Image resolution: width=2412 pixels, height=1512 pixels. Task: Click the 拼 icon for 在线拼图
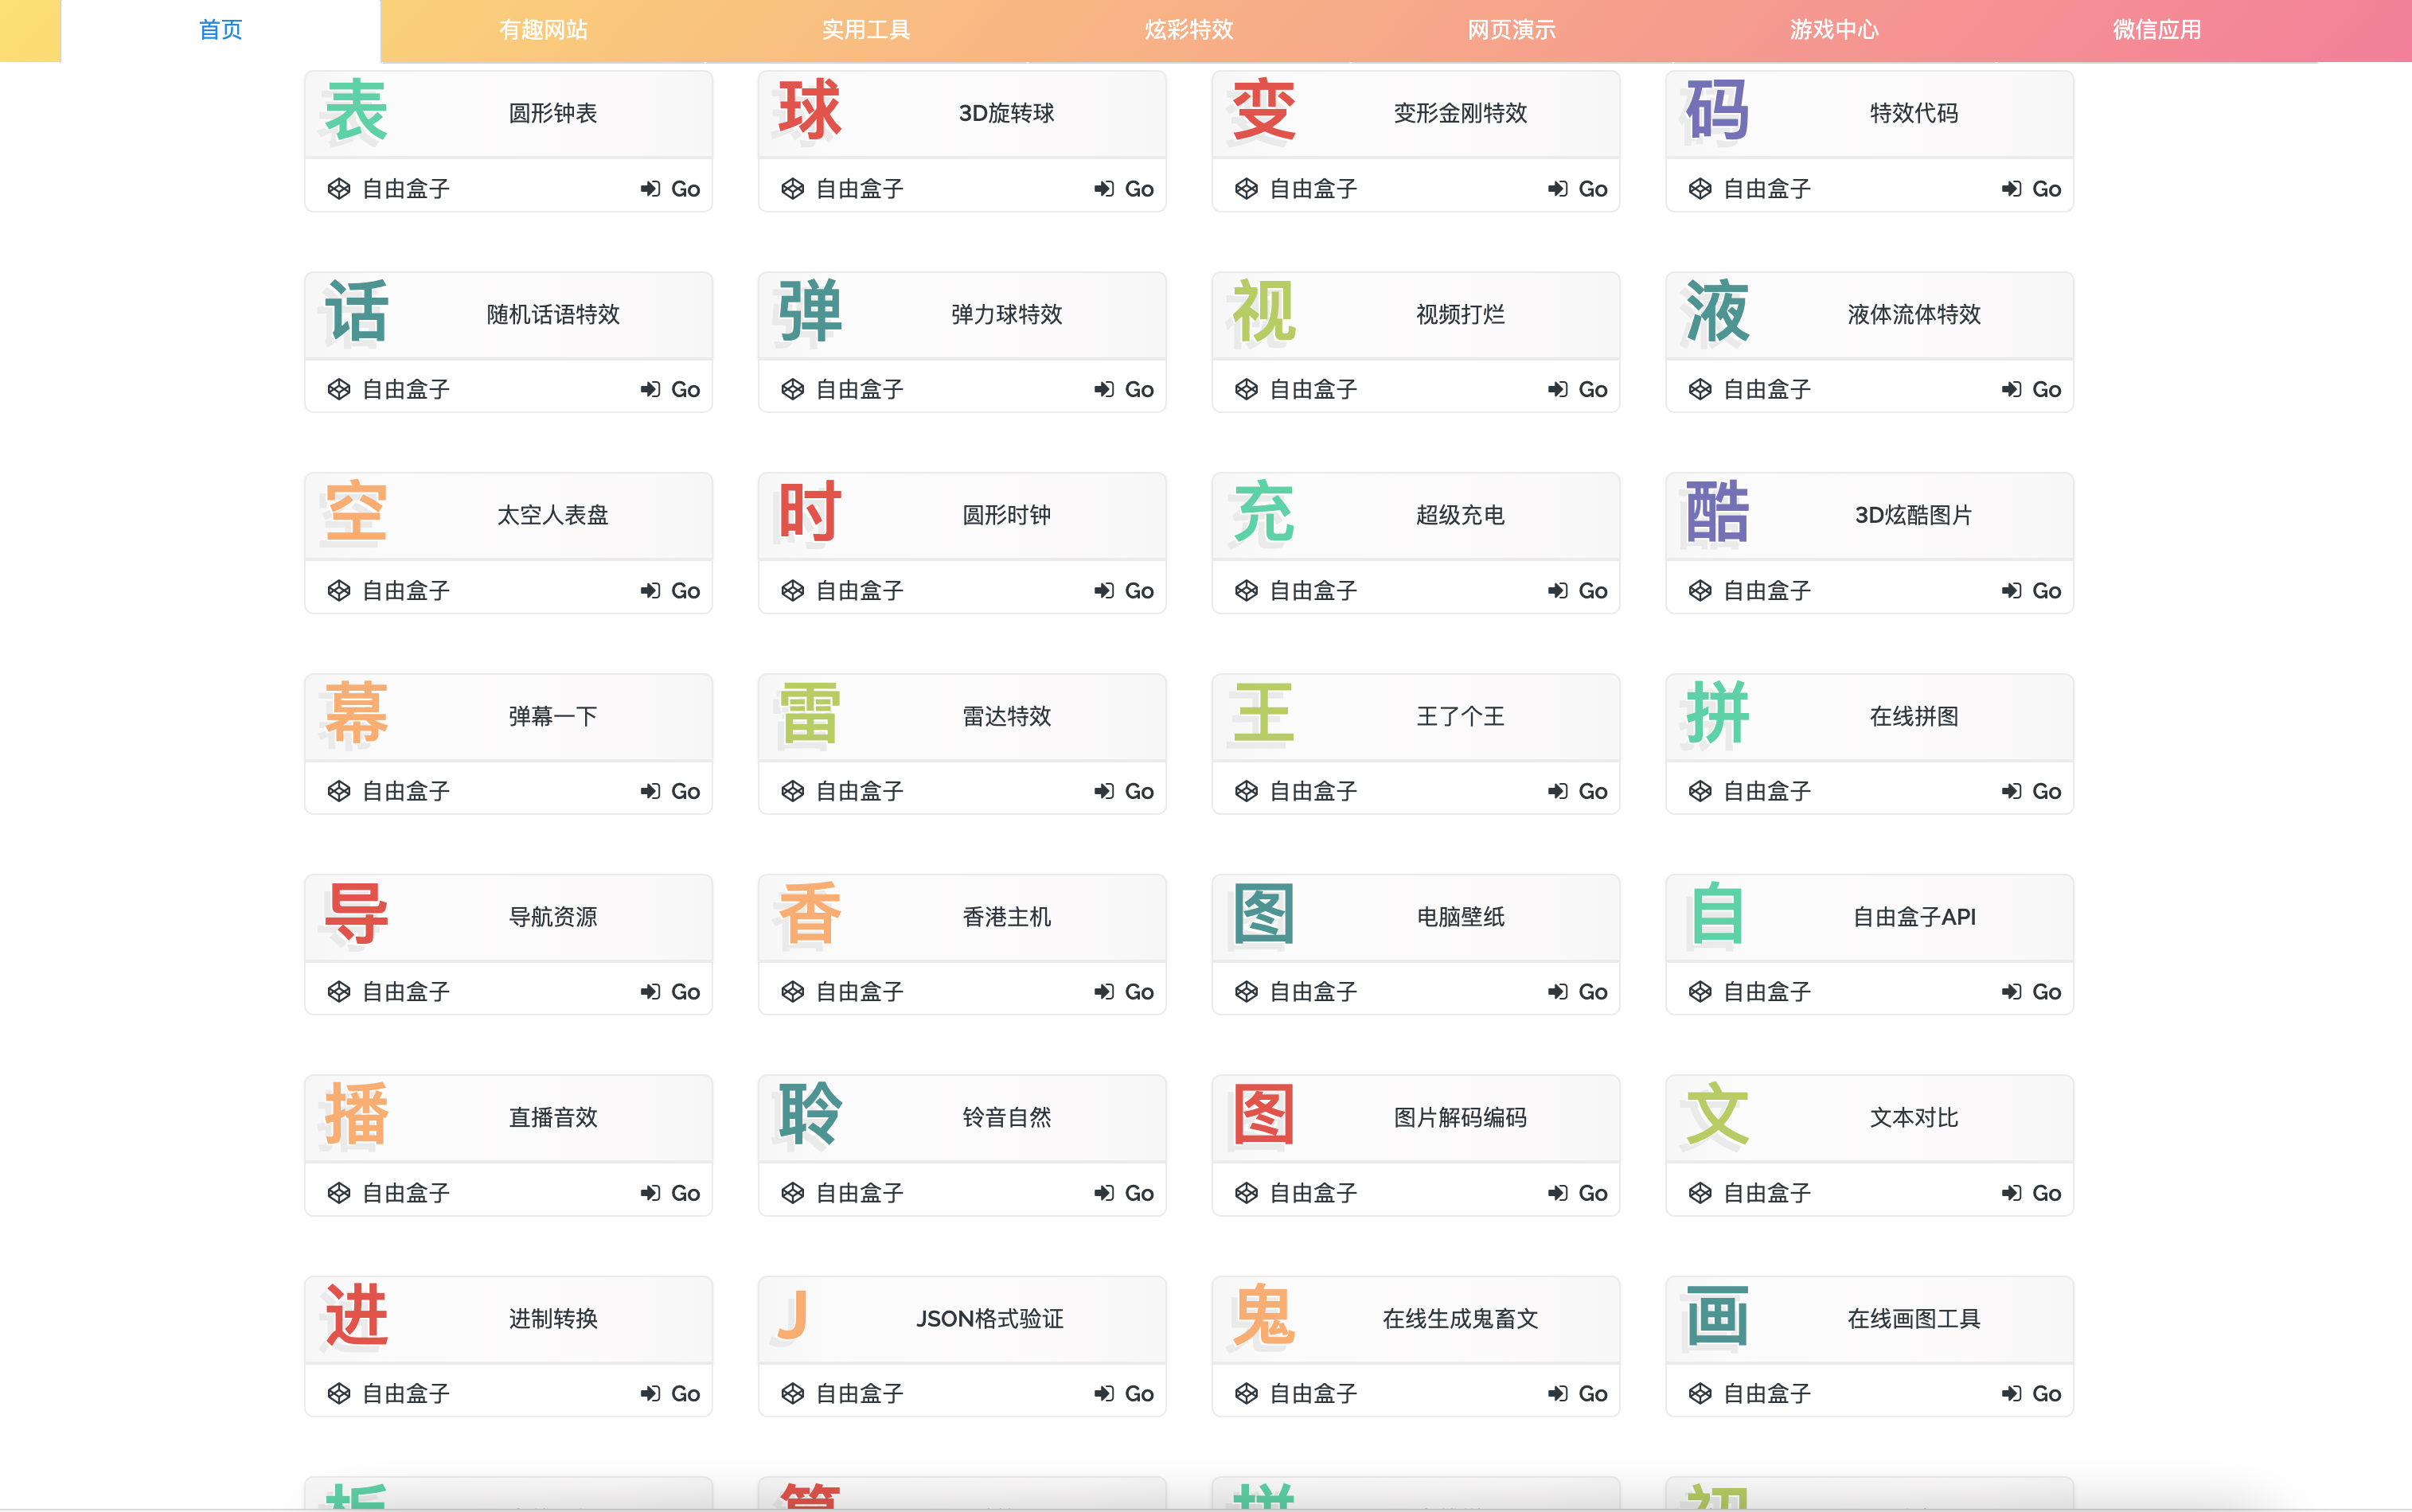click(1717, 714)
